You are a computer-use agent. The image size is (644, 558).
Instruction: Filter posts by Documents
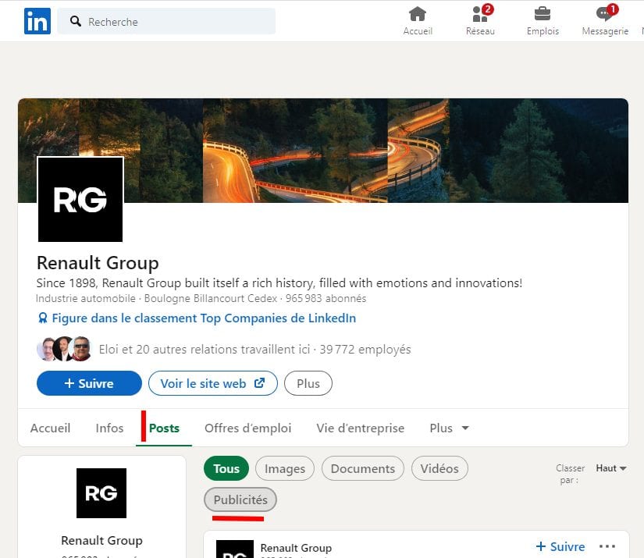[x=363, y=468]
